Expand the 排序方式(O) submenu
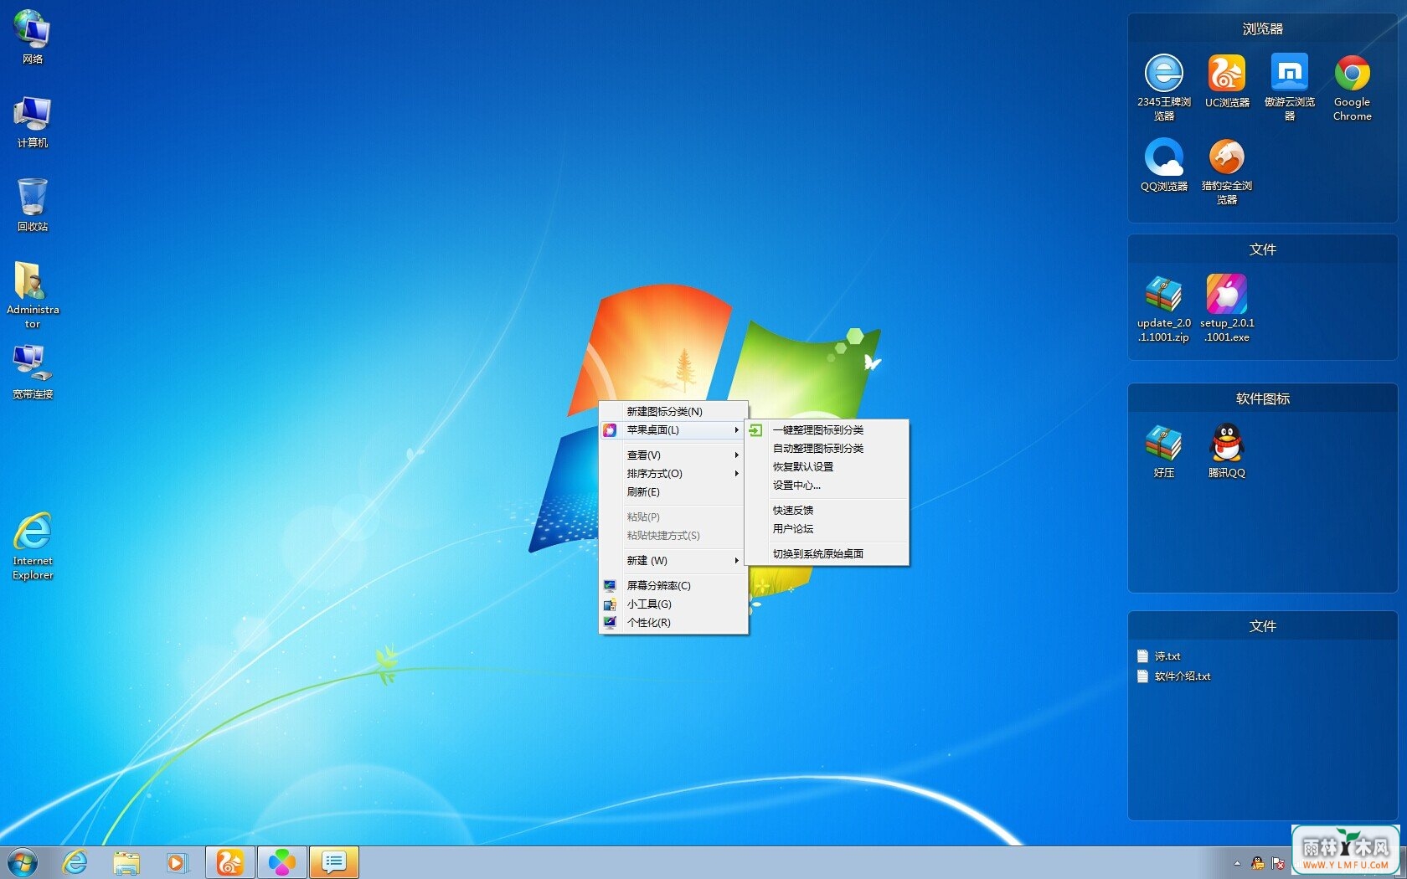 [x=673, y=473]
